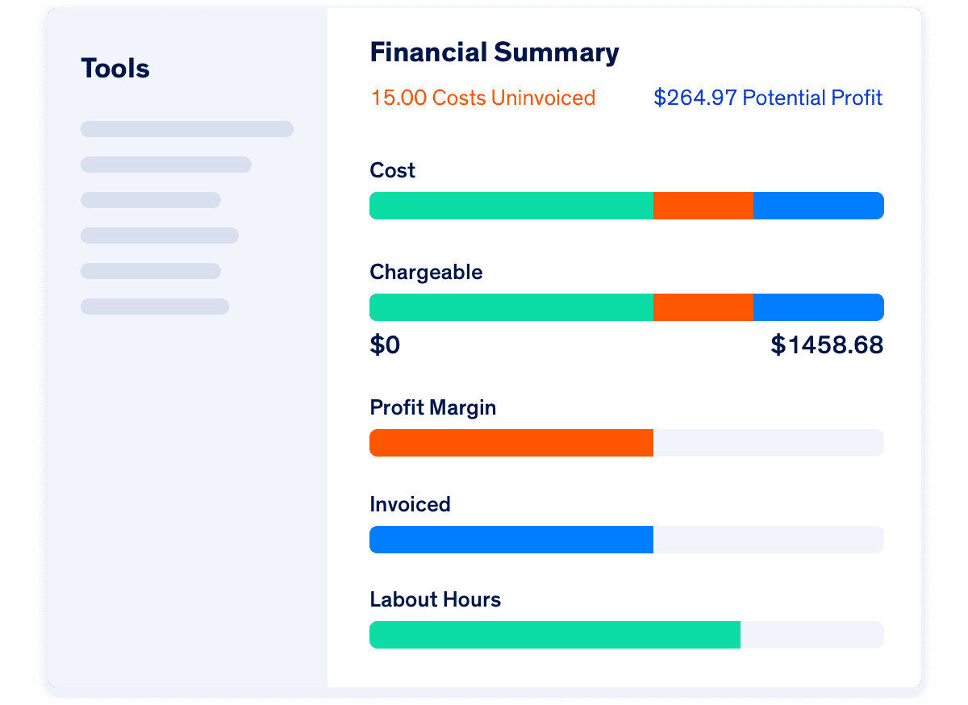The image size is (968, 705).
Task: Select orange segment of the Cost bar
Action: coord(703,206)
